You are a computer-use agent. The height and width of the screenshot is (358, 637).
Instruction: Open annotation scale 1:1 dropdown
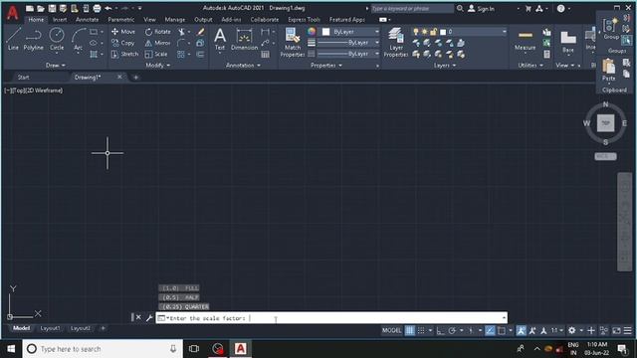click(x=557, y=331)
